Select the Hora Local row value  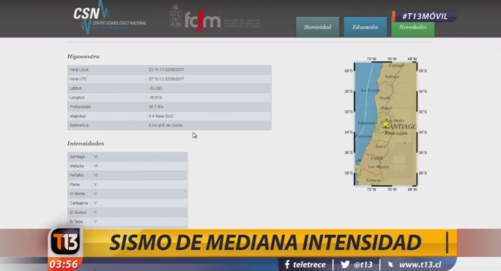click(166, 70)
